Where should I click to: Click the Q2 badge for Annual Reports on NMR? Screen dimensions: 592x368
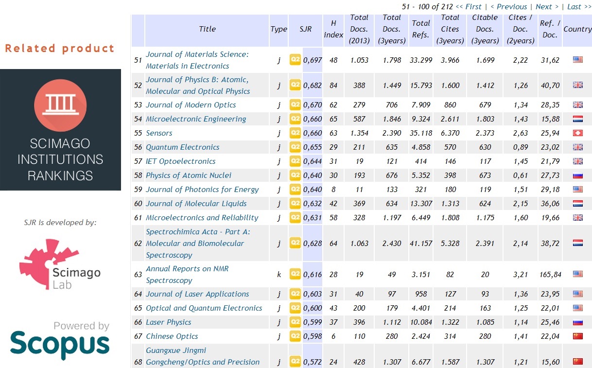tap(296, 274)
